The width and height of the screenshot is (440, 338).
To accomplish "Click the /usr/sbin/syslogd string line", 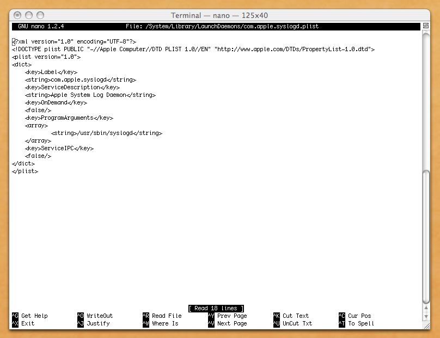I will tap(107, 133).
